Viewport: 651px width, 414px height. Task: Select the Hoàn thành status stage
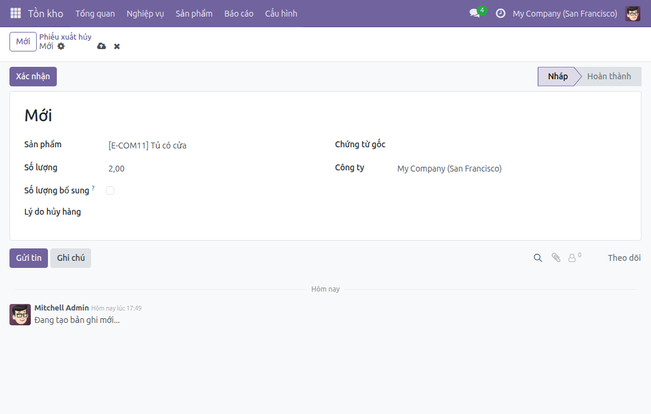(x=609, y=77)
